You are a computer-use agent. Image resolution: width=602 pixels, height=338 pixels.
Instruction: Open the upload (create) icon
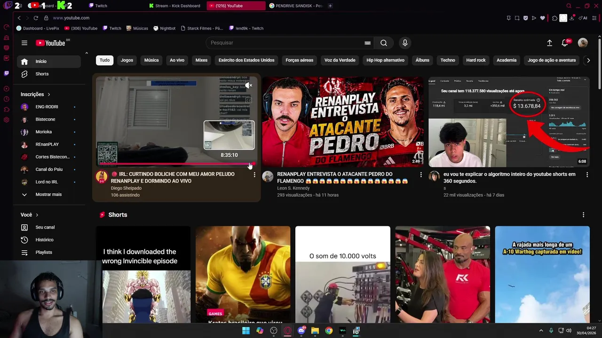pos(549,43)
